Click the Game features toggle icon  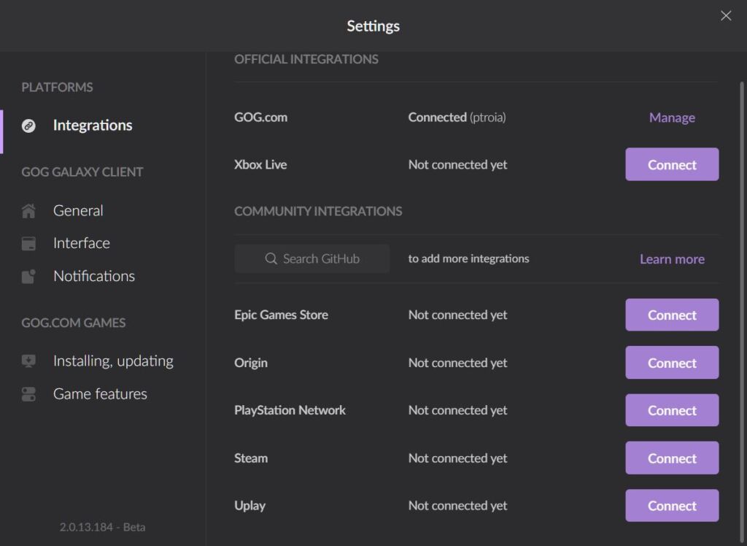point(28,394)
